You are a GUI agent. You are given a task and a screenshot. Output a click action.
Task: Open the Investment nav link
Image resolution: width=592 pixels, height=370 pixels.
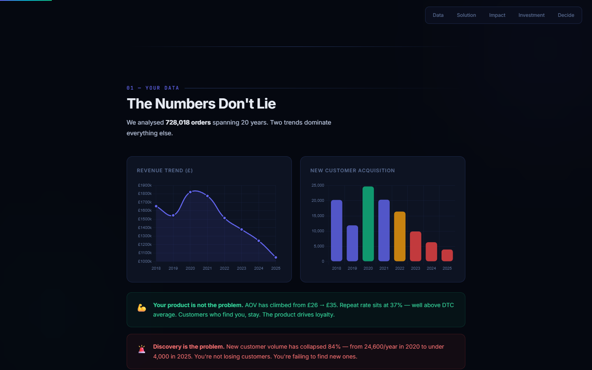pyautogui.click(x=531, y=15)
